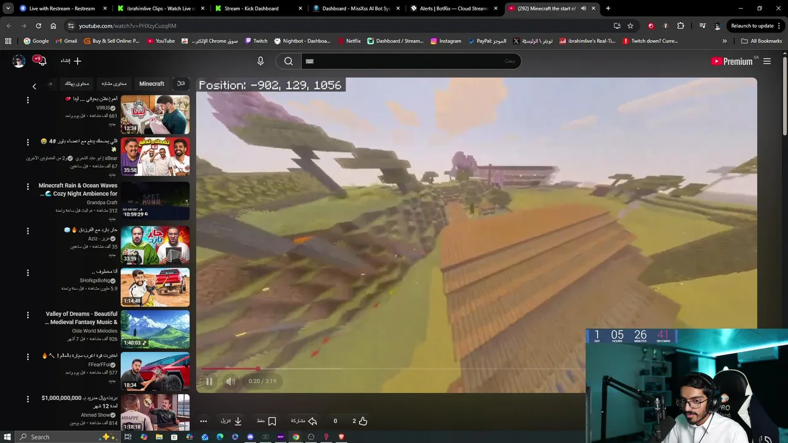Open more actions three dots under video
The image size is (788, 443).
coord(203,421)
